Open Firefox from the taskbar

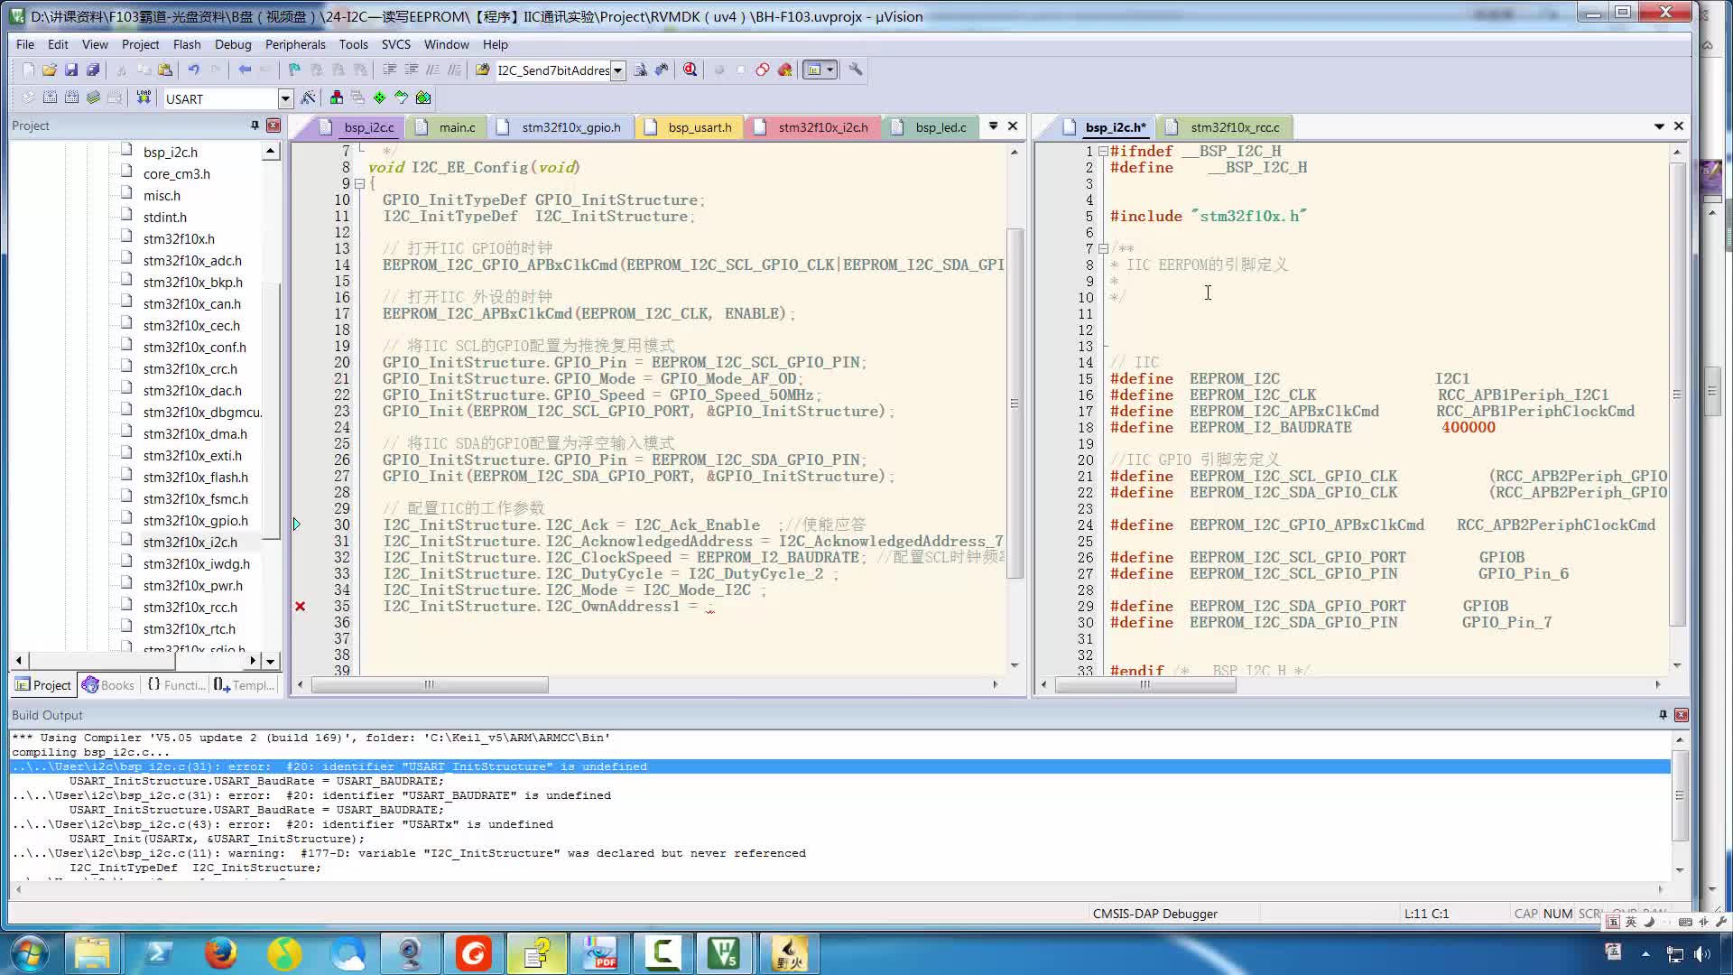221,953
